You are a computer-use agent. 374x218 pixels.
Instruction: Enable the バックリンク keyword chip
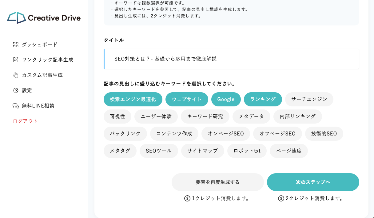(125, 134)
